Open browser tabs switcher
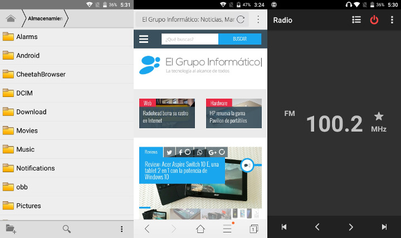This screenshot has width=401, height=238. tap(254, 229)
